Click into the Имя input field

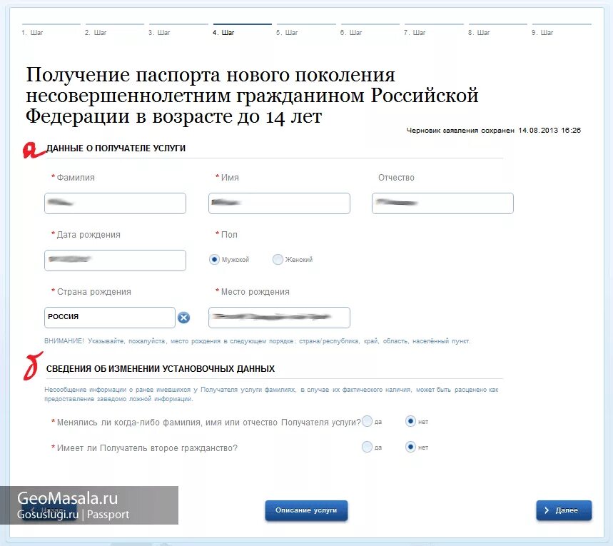click(279, 203)
